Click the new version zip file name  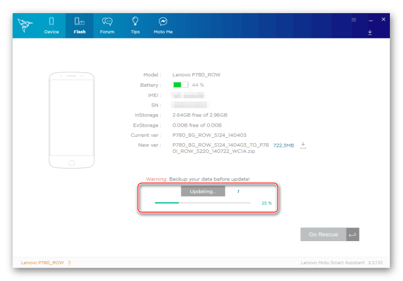tap(220, 148)
